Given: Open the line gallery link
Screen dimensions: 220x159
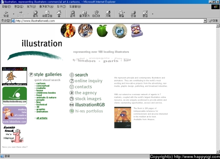Looking at the screenshot, I should (38, 102).
